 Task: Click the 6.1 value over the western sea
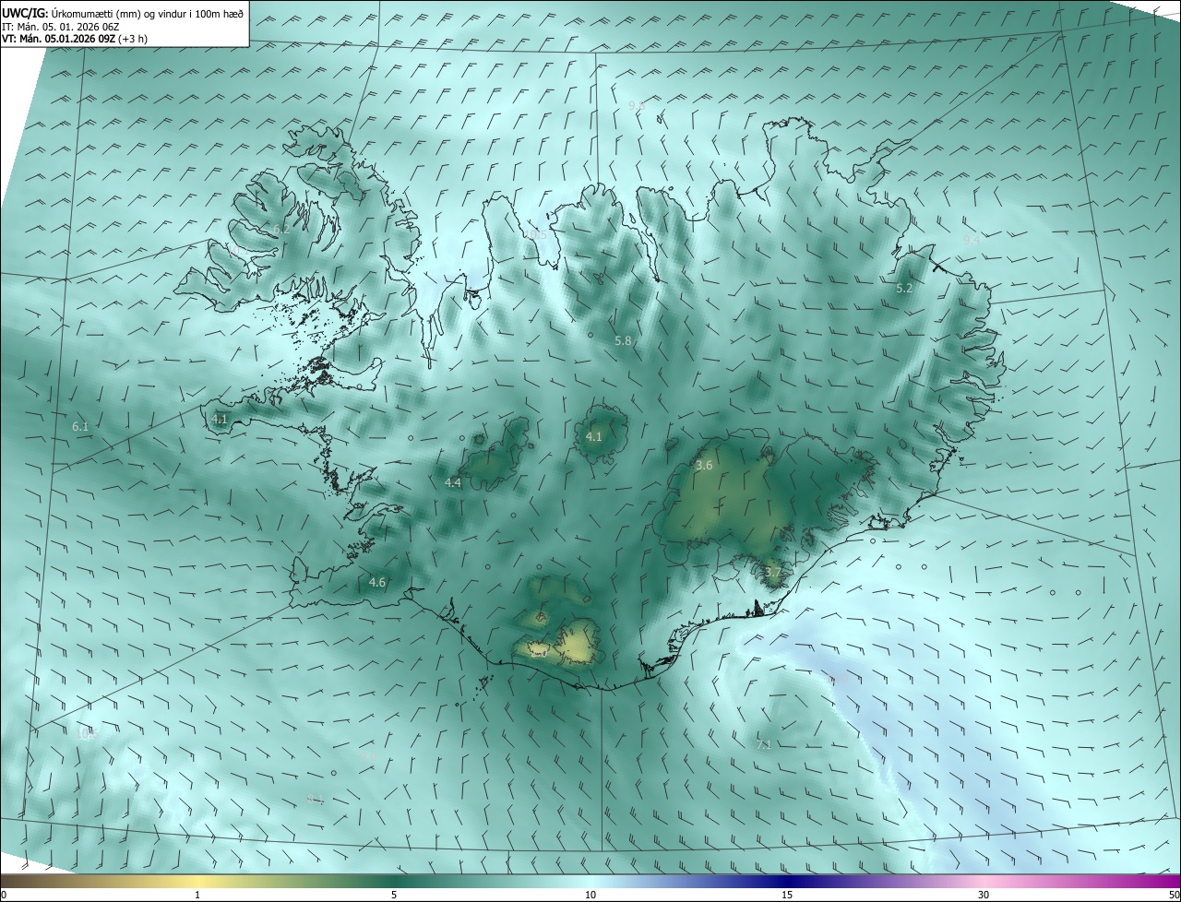pos(80,426)
